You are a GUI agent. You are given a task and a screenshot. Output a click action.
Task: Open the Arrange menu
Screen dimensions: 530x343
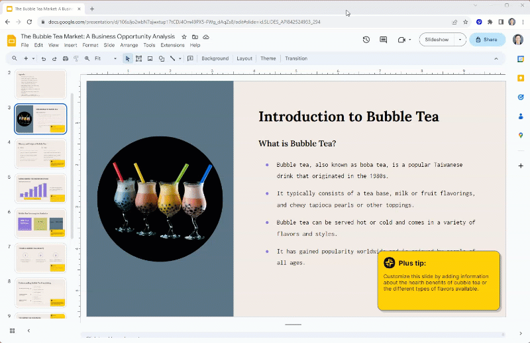pos(129,45)
